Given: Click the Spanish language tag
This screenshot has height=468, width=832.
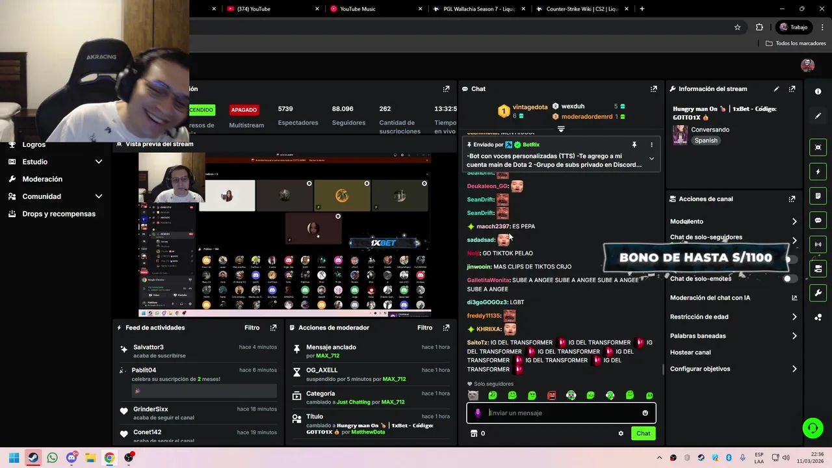Looking at the screenshot, I should 706,140.
